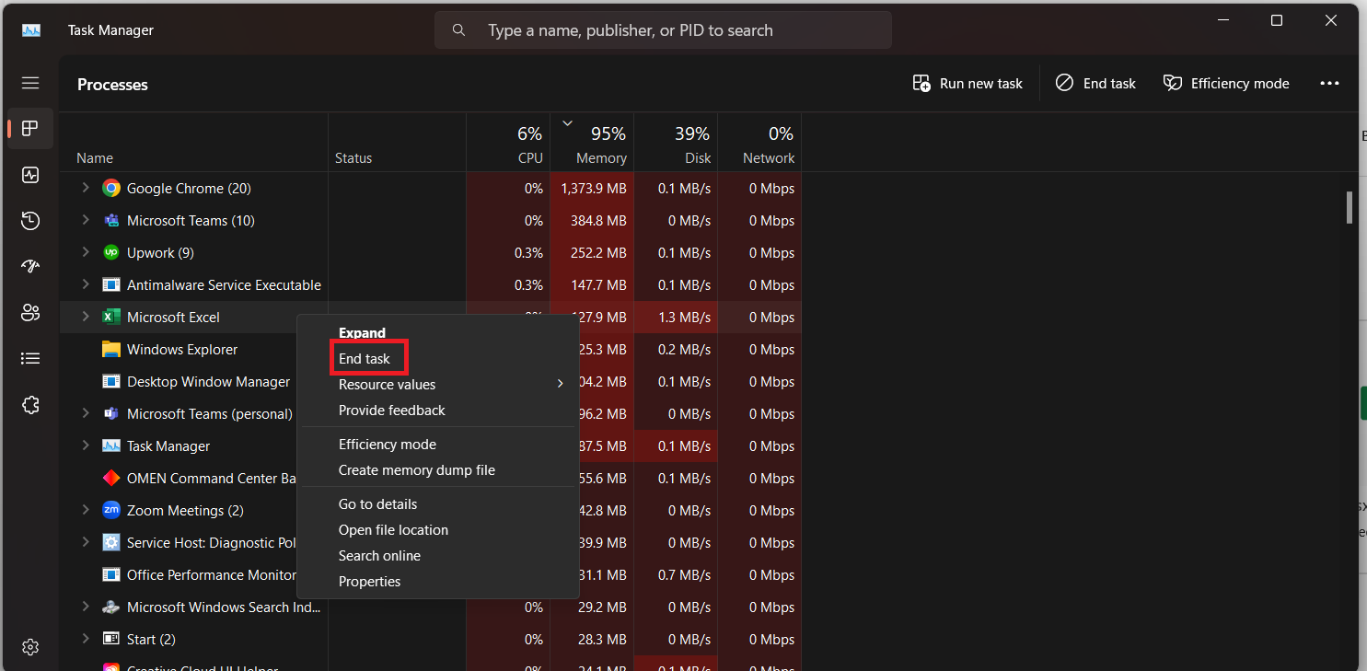Click the search magnifier icon
The image size is (1367, 671).
pyautogui.click(x=458, y=30)
